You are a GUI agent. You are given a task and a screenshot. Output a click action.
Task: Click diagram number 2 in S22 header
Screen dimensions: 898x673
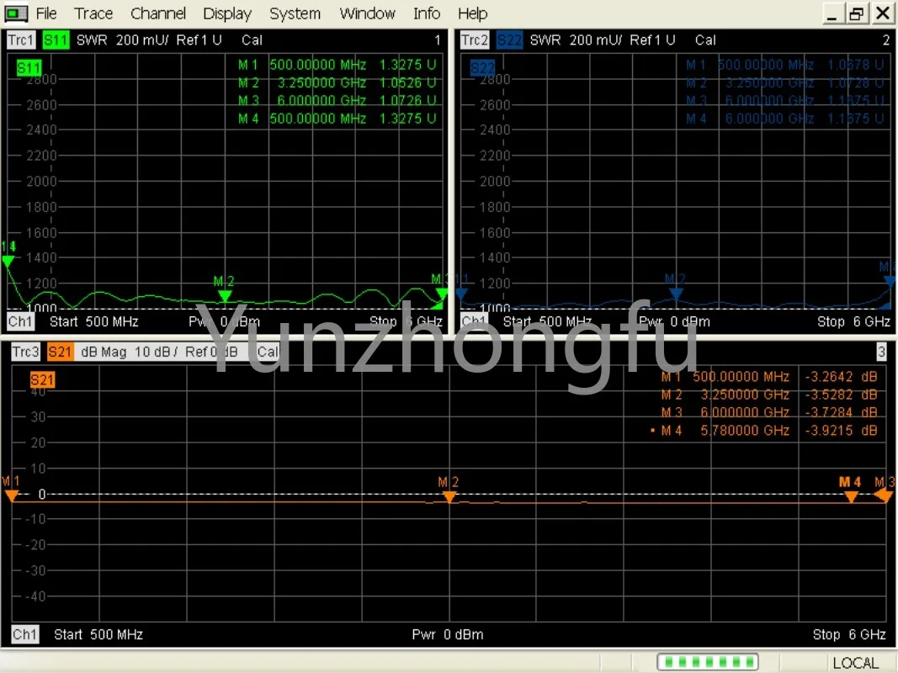click(885, 40)
